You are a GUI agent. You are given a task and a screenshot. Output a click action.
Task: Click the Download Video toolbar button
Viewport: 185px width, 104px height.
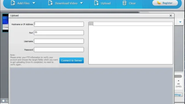(x=63, y=3)
